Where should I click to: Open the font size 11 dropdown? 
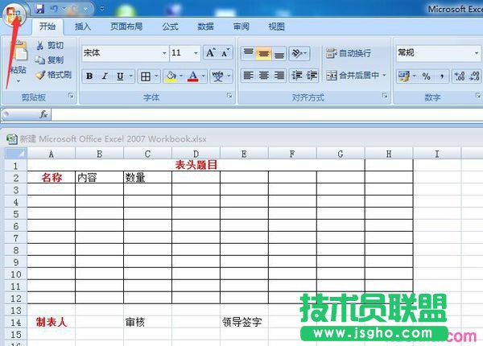[x=196, y=53]
